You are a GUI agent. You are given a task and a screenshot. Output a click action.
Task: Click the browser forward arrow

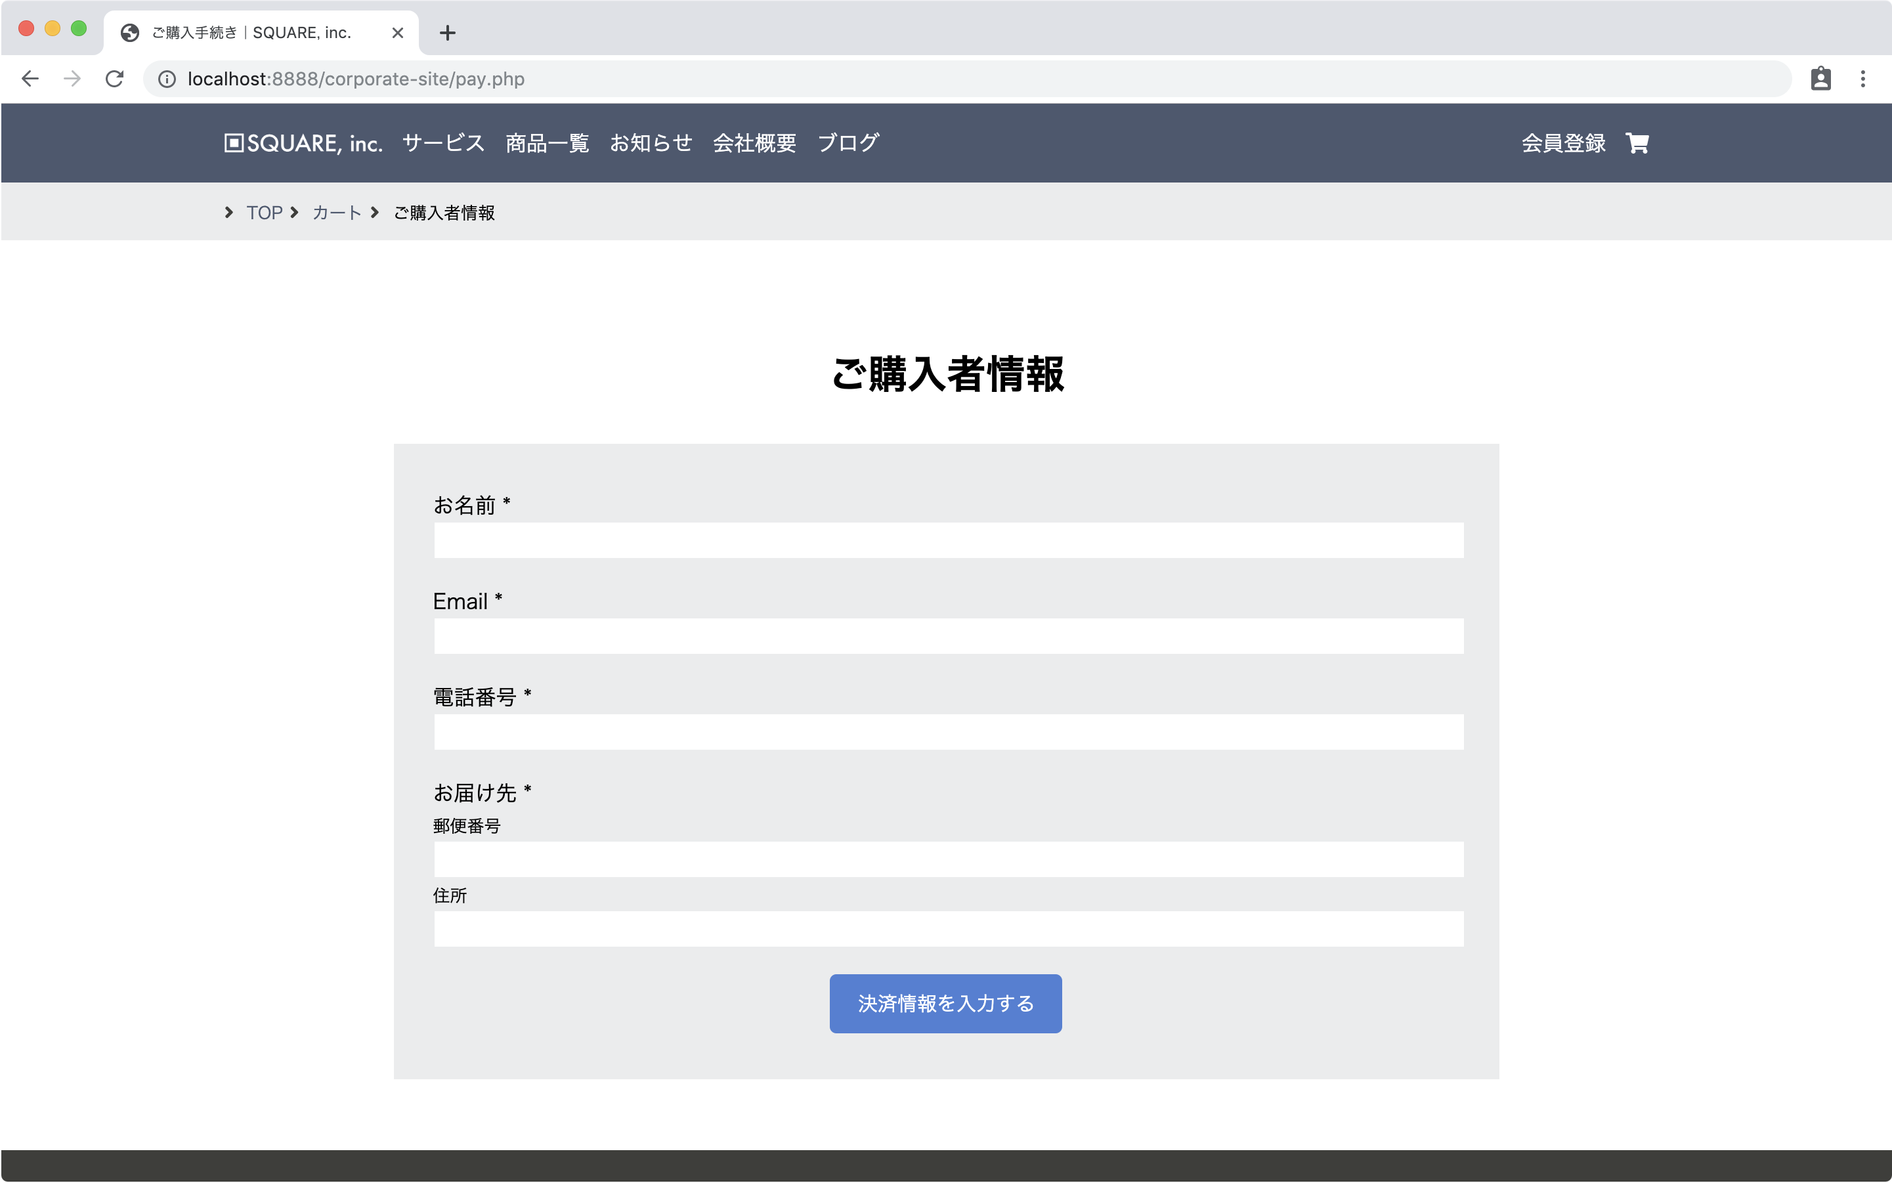tap(72, 79)
